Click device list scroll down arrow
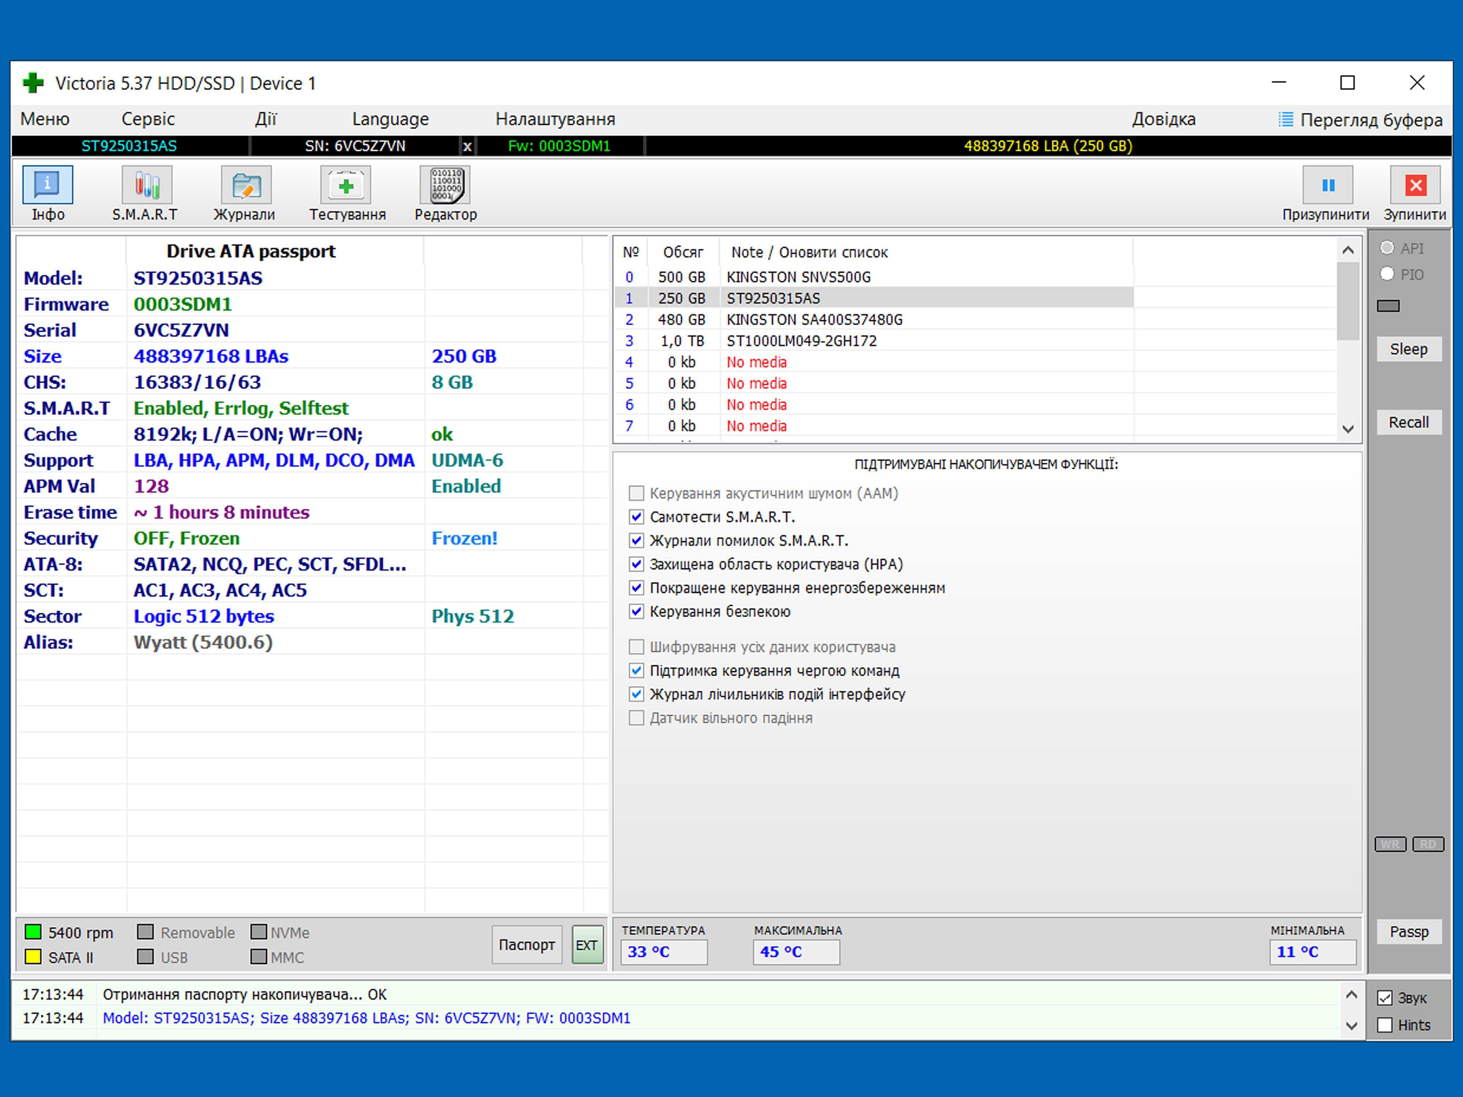The width and height of the screenshot is (1463, 1097). tap(1348, 428)
